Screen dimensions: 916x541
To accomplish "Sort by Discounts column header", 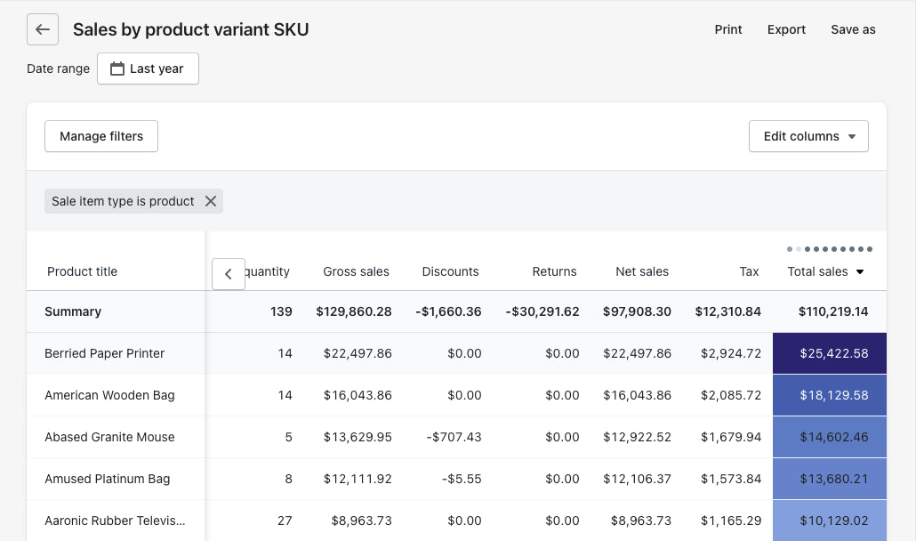I will coord(450,271).
